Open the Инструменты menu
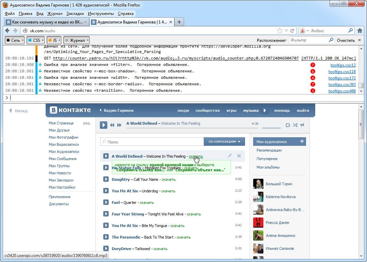 click(x=101, y=14)
